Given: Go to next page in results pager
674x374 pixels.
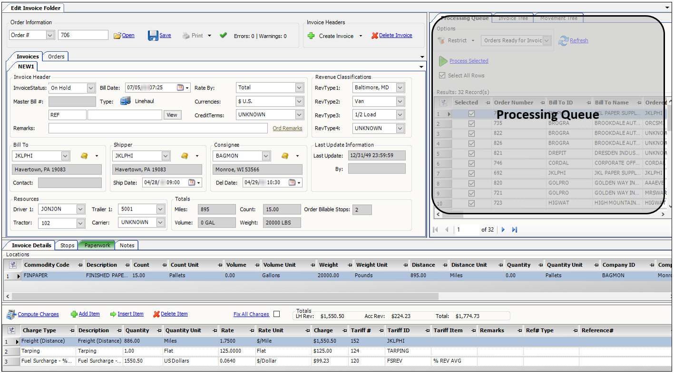Looking at the screenshot, I should coord(503,230).
